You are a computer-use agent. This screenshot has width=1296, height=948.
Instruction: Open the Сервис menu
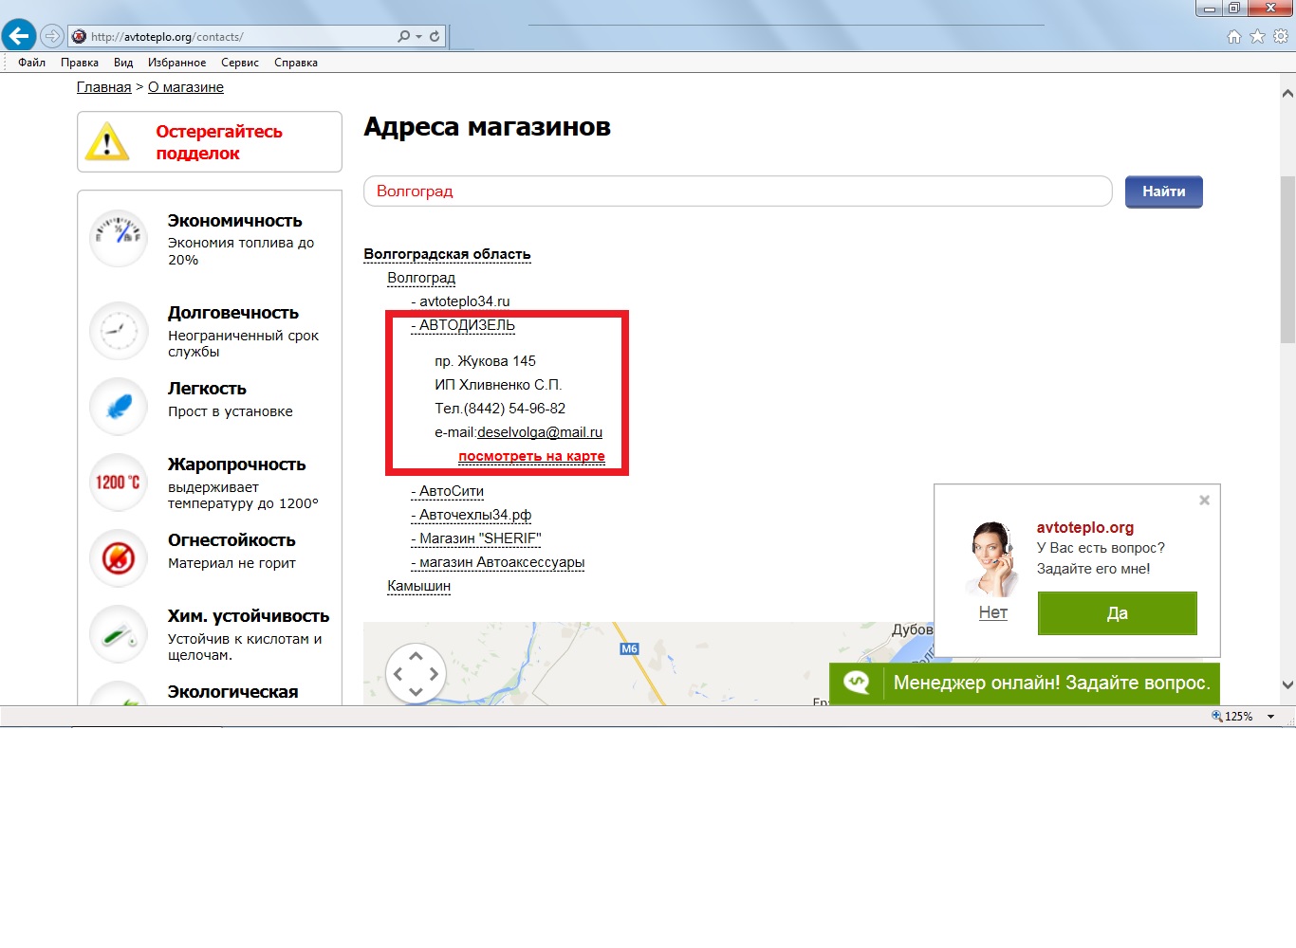coord(240,63)
